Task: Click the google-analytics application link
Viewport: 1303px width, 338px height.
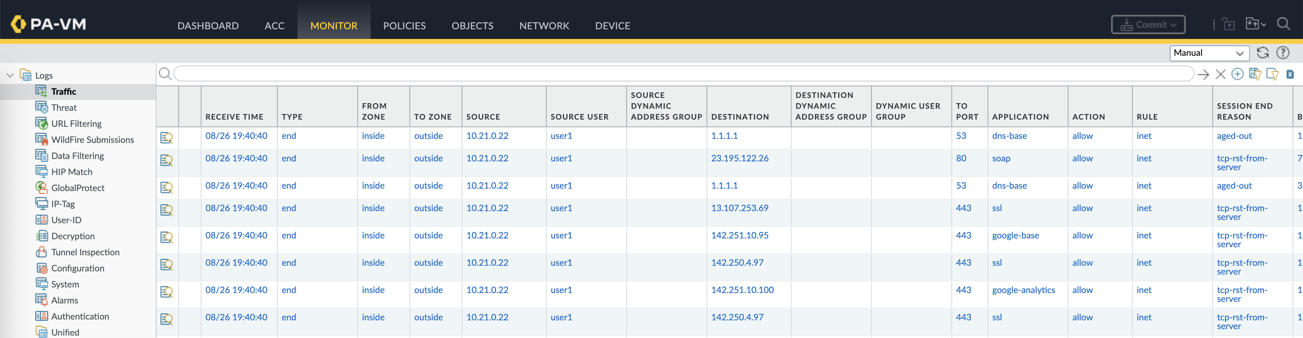Action: pyautogui.click(x=1023, y=290)
